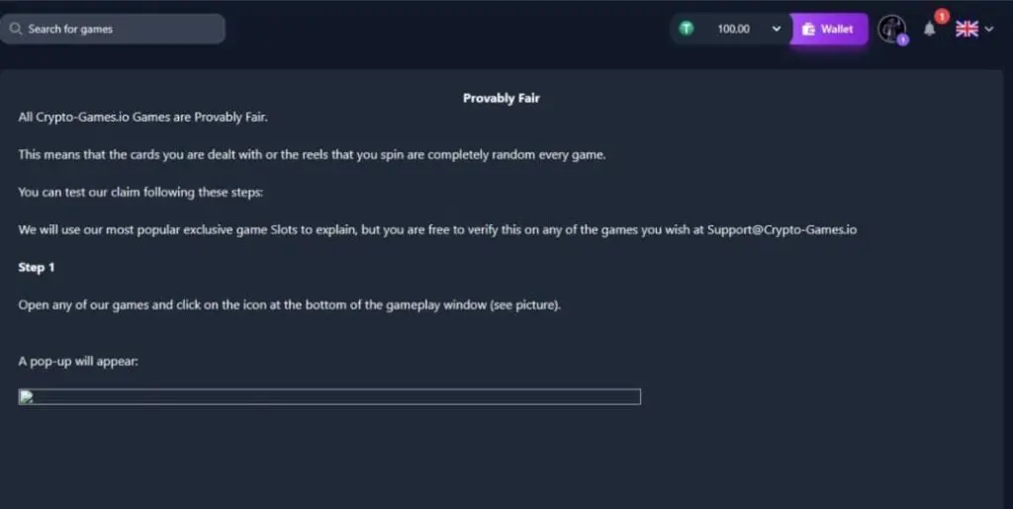This screenshot has height=509, width=1013.
Task: Click the magnifying glass search icon
Action: [x=16, y=29]
